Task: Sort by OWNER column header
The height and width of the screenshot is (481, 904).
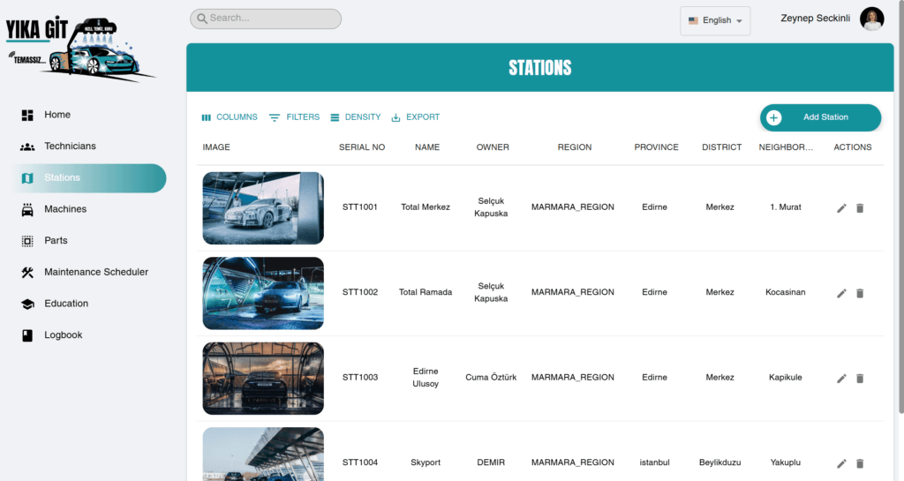Action: pos(493,147)
